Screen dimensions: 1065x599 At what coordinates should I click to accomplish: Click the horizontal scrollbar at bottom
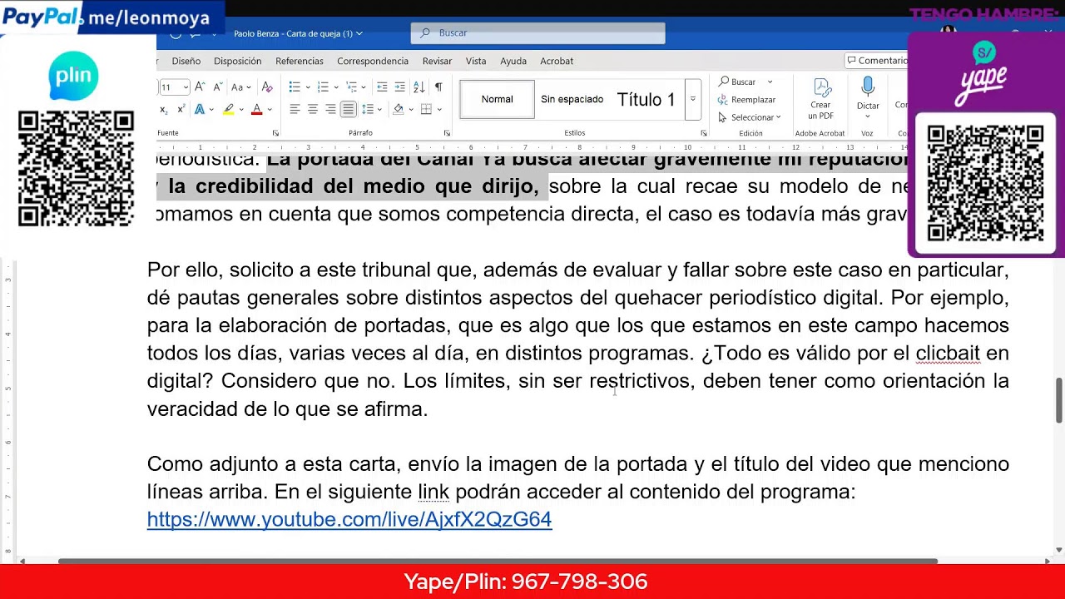498,561
